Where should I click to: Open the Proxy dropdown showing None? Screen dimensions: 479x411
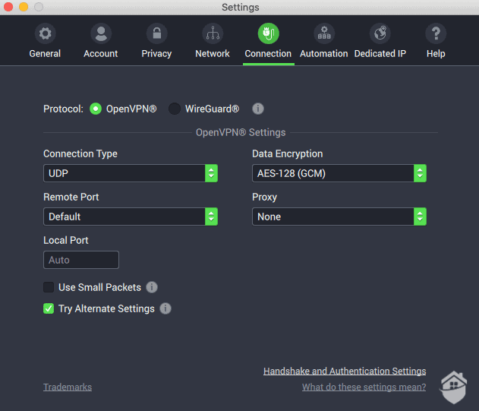tap(339, 217)
